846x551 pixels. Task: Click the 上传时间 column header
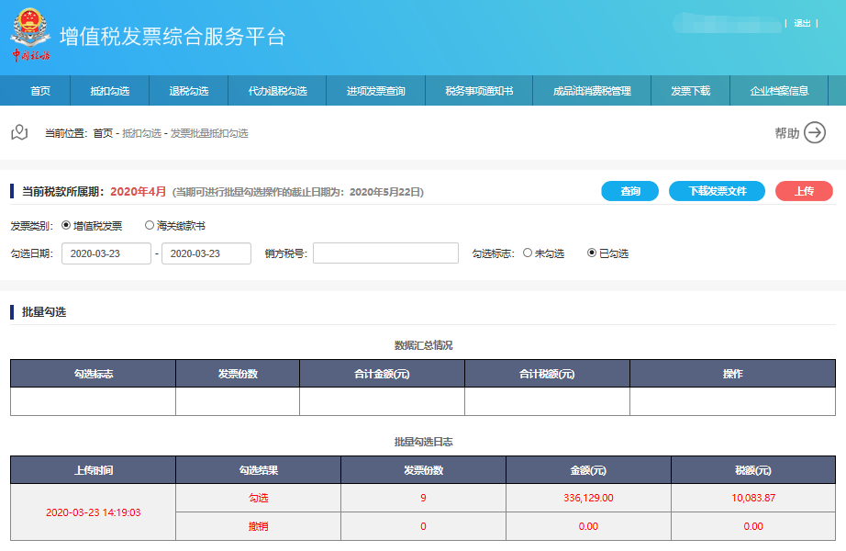tap(94, 470)
